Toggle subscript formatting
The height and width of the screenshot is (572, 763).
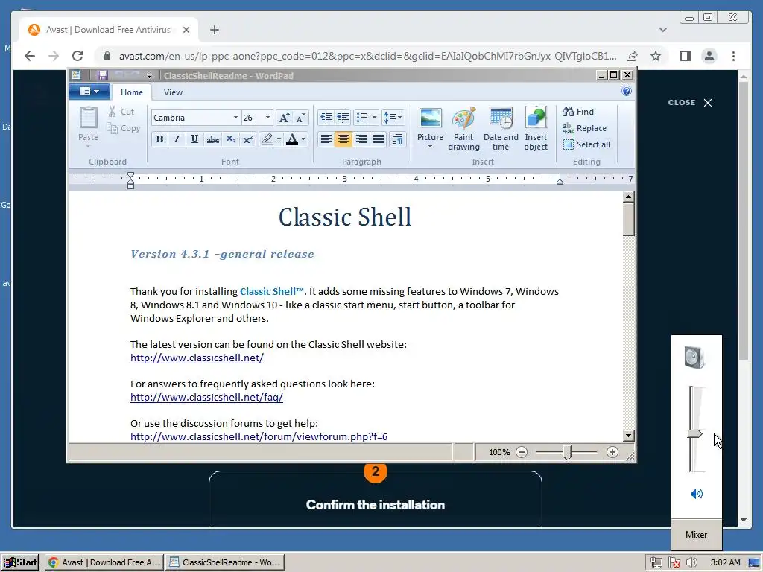pos(231,139)
